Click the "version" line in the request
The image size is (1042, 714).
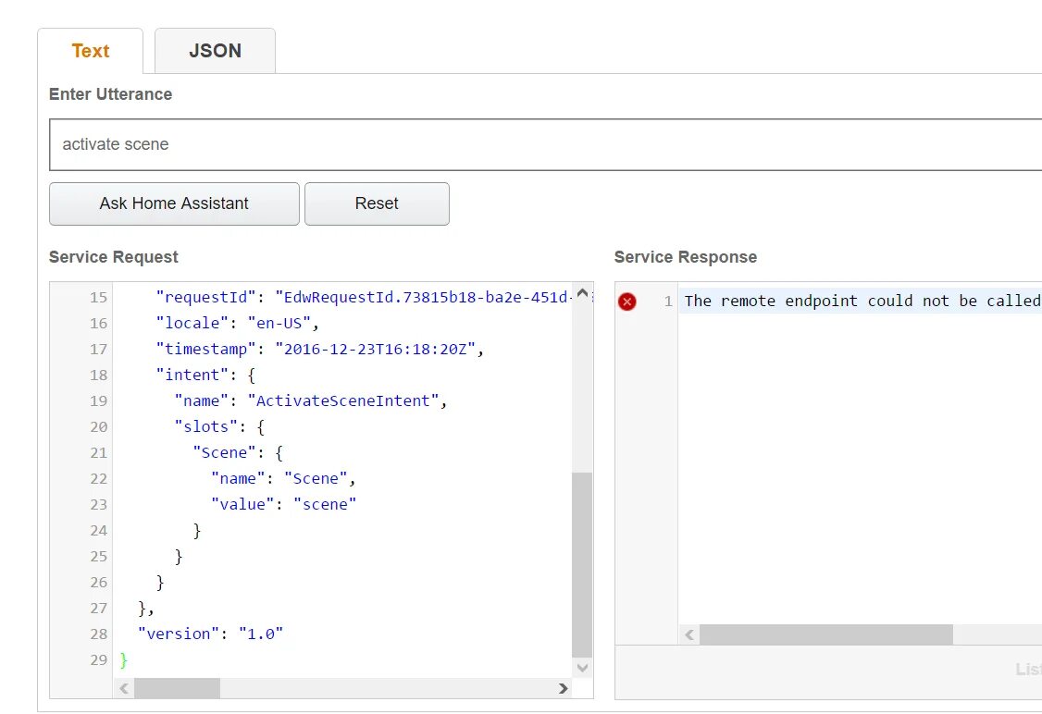pos(210,634)
